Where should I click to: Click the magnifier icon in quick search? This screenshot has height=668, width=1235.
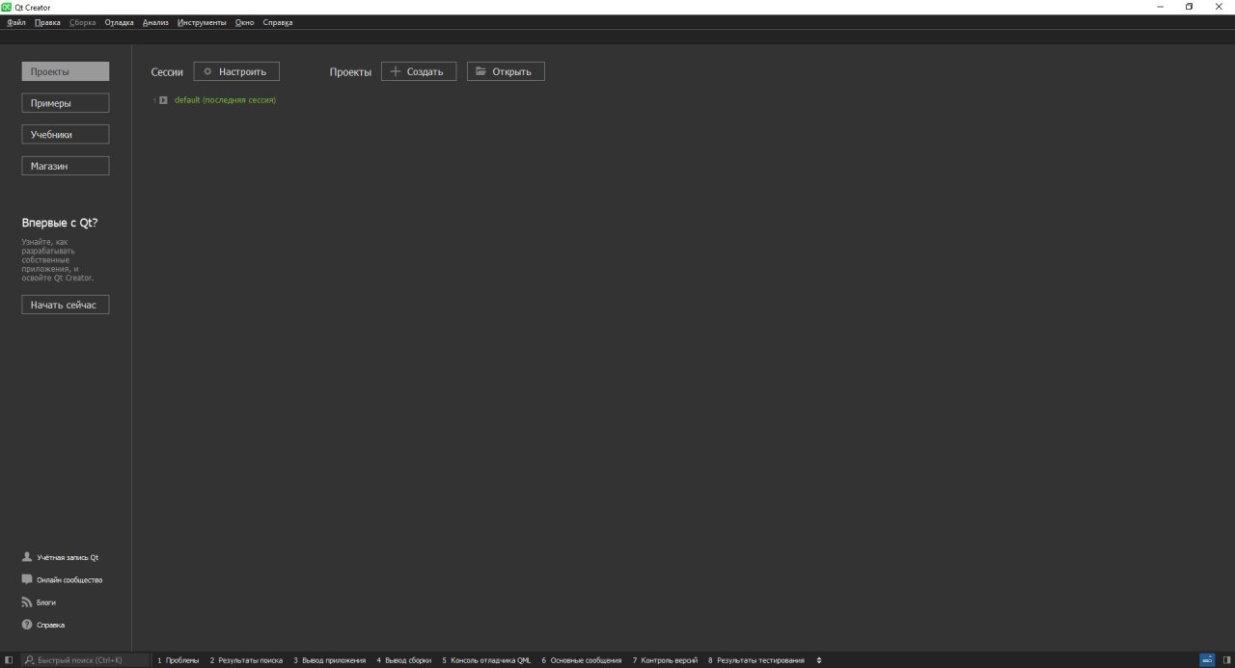29,660
